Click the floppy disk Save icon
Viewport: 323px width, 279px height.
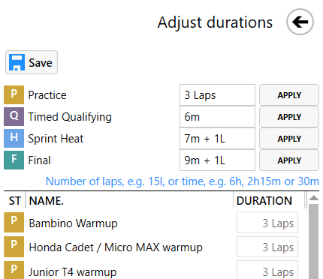point(17,62)
